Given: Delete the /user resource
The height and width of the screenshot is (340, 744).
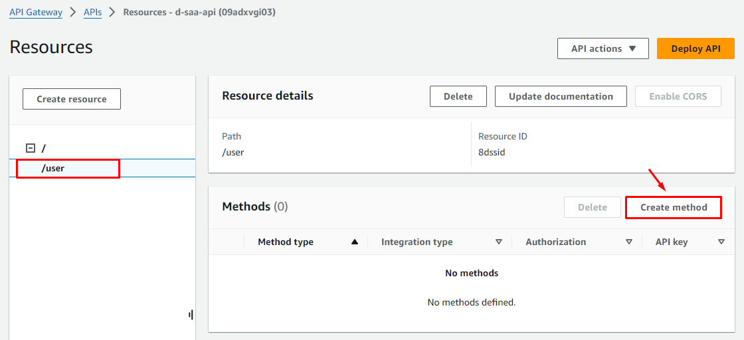Looking at the screenshot, I should click(458, 96).
